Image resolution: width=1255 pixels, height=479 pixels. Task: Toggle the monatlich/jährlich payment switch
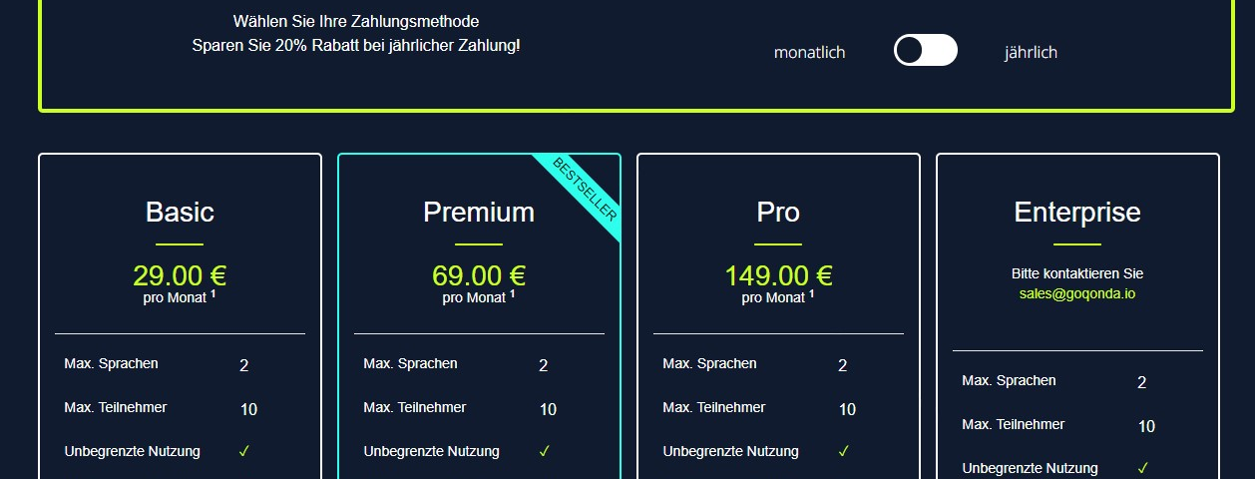(925, 50)
